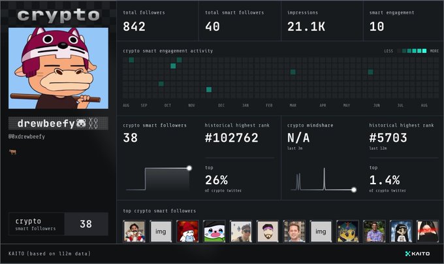This screenshot has width=444, height=264.
Task: Open the smiling man in blazer avatar
Action: tap(294, 231)
